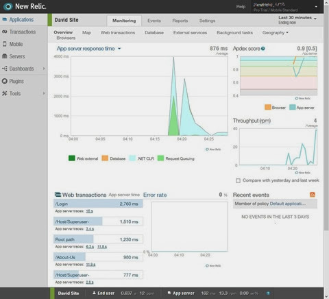Switch to the Monitoring tab
The width and height of the screenshot is (329, 299).
124,21
